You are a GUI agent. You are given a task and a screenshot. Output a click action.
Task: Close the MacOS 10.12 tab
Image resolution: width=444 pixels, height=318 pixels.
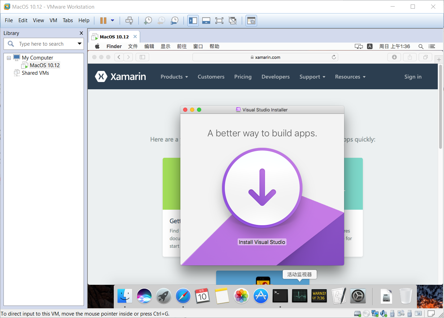135,37
